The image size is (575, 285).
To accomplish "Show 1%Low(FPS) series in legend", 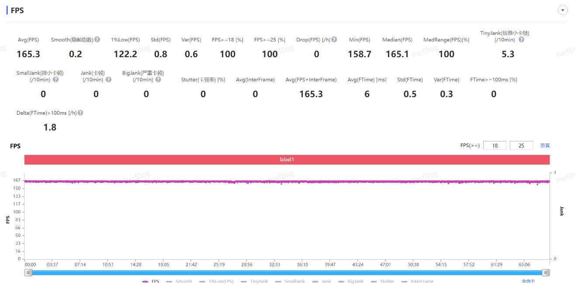I will click(x=216, y=282).
